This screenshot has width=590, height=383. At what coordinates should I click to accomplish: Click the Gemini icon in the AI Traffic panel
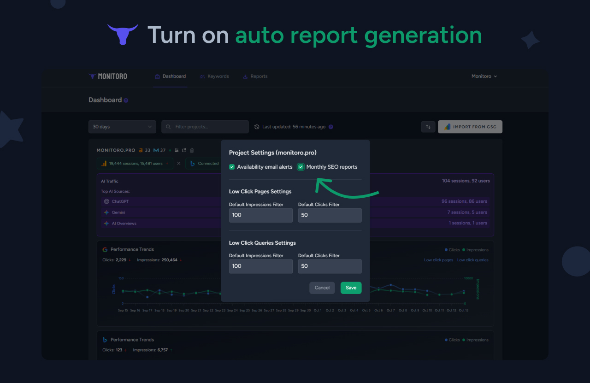click(106, 212)
